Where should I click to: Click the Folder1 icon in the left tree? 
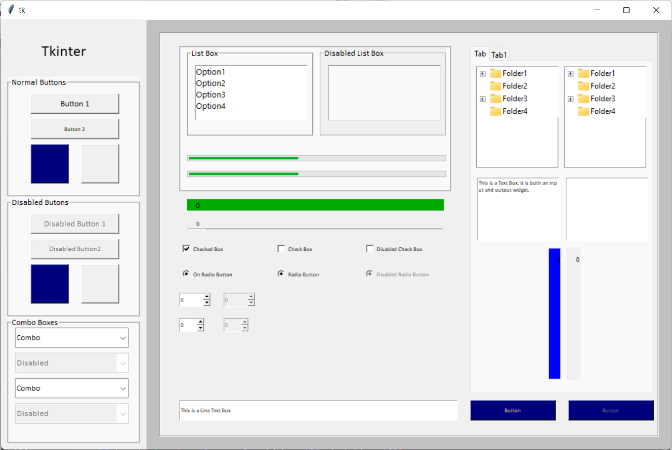[495, 73]
